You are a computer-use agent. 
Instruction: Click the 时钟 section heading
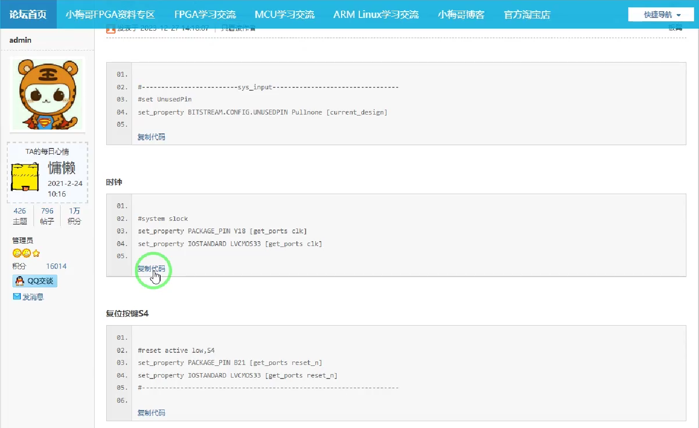pos(114,182)
